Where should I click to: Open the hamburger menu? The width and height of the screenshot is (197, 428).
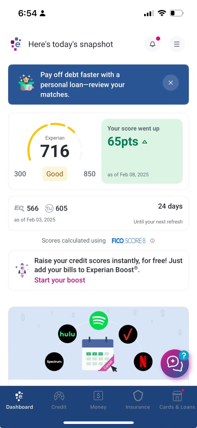[x=177, y=44]
